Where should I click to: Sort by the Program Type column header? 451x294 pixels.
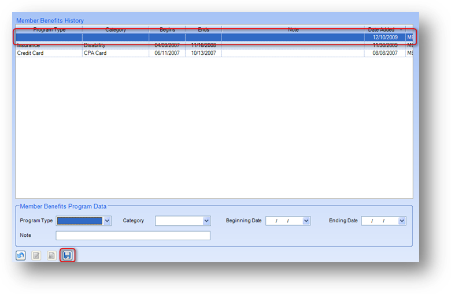point(49,29)
